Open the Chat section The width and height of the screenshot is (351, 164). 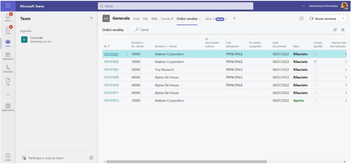(x=8, y=30)
